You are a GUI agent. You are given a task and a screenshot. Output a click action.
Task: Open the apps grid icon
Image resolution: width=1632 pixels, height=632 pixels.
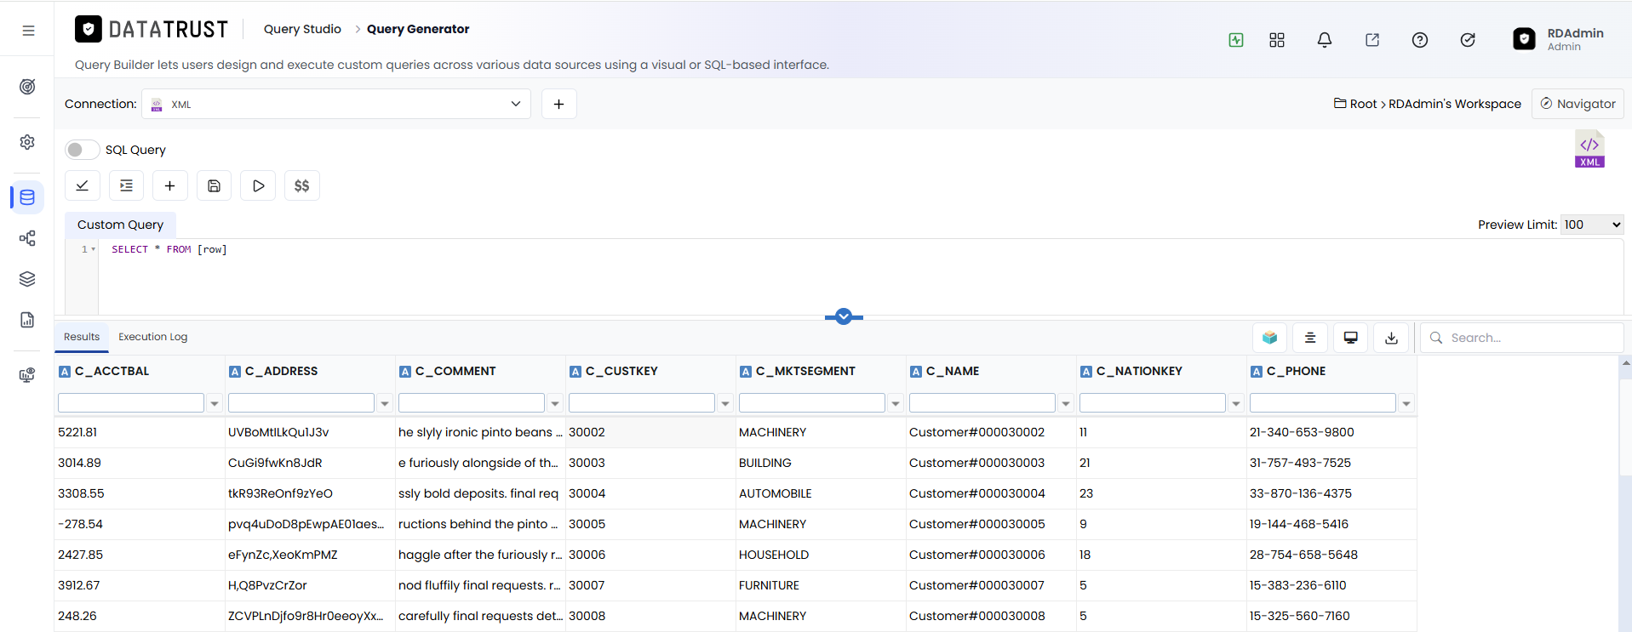1277,40
